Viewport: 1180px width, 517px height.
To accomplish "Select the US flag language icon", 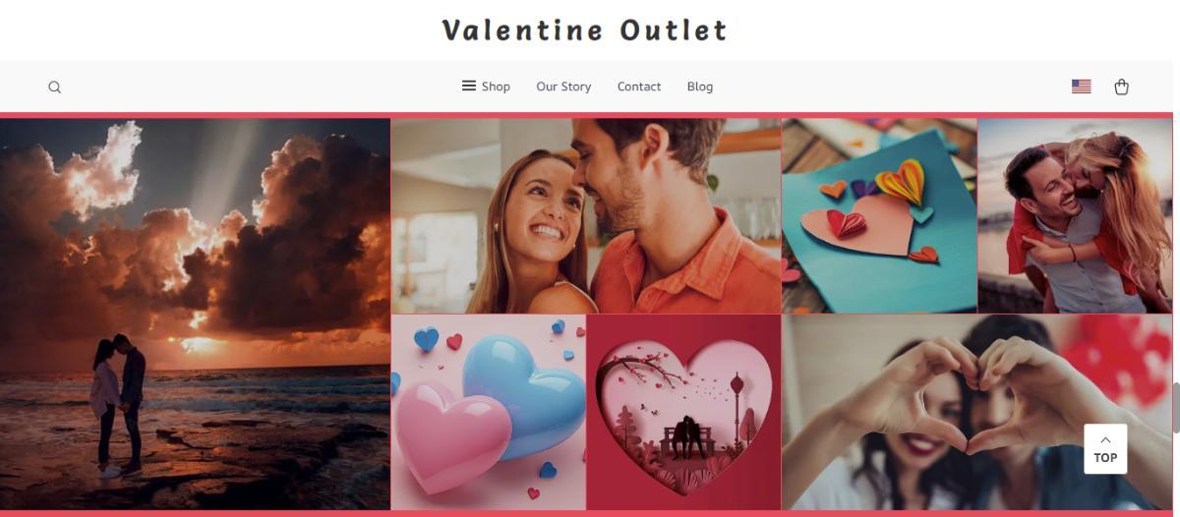I will [x=1081, y=86].
